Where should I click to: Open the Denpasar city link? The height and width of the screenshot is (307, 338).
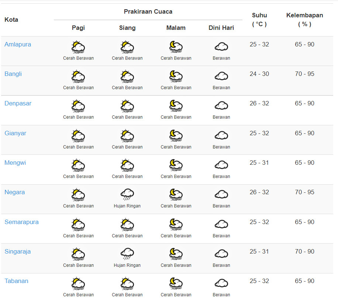point(18,103)
